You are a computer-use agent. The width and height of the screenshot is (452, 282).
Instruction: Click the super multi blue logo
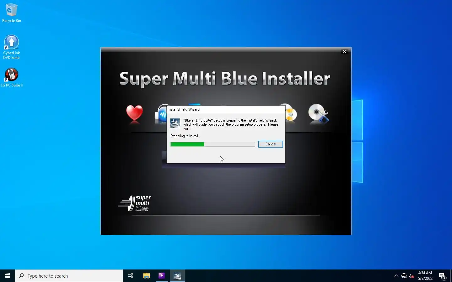[134, 203]
